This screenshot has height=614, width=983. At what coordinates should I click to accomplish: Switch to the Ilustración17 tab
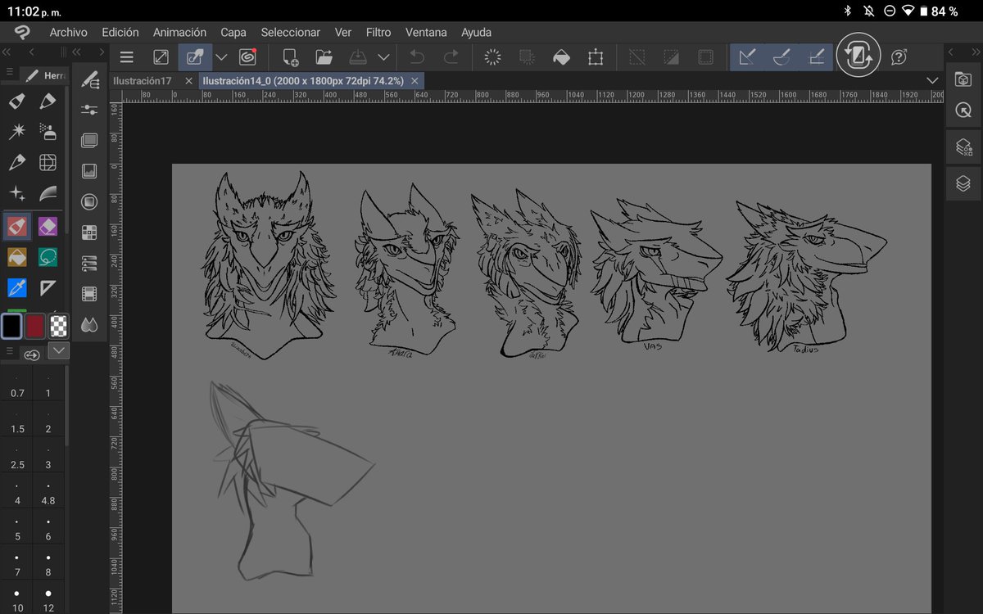click(142, 81)
